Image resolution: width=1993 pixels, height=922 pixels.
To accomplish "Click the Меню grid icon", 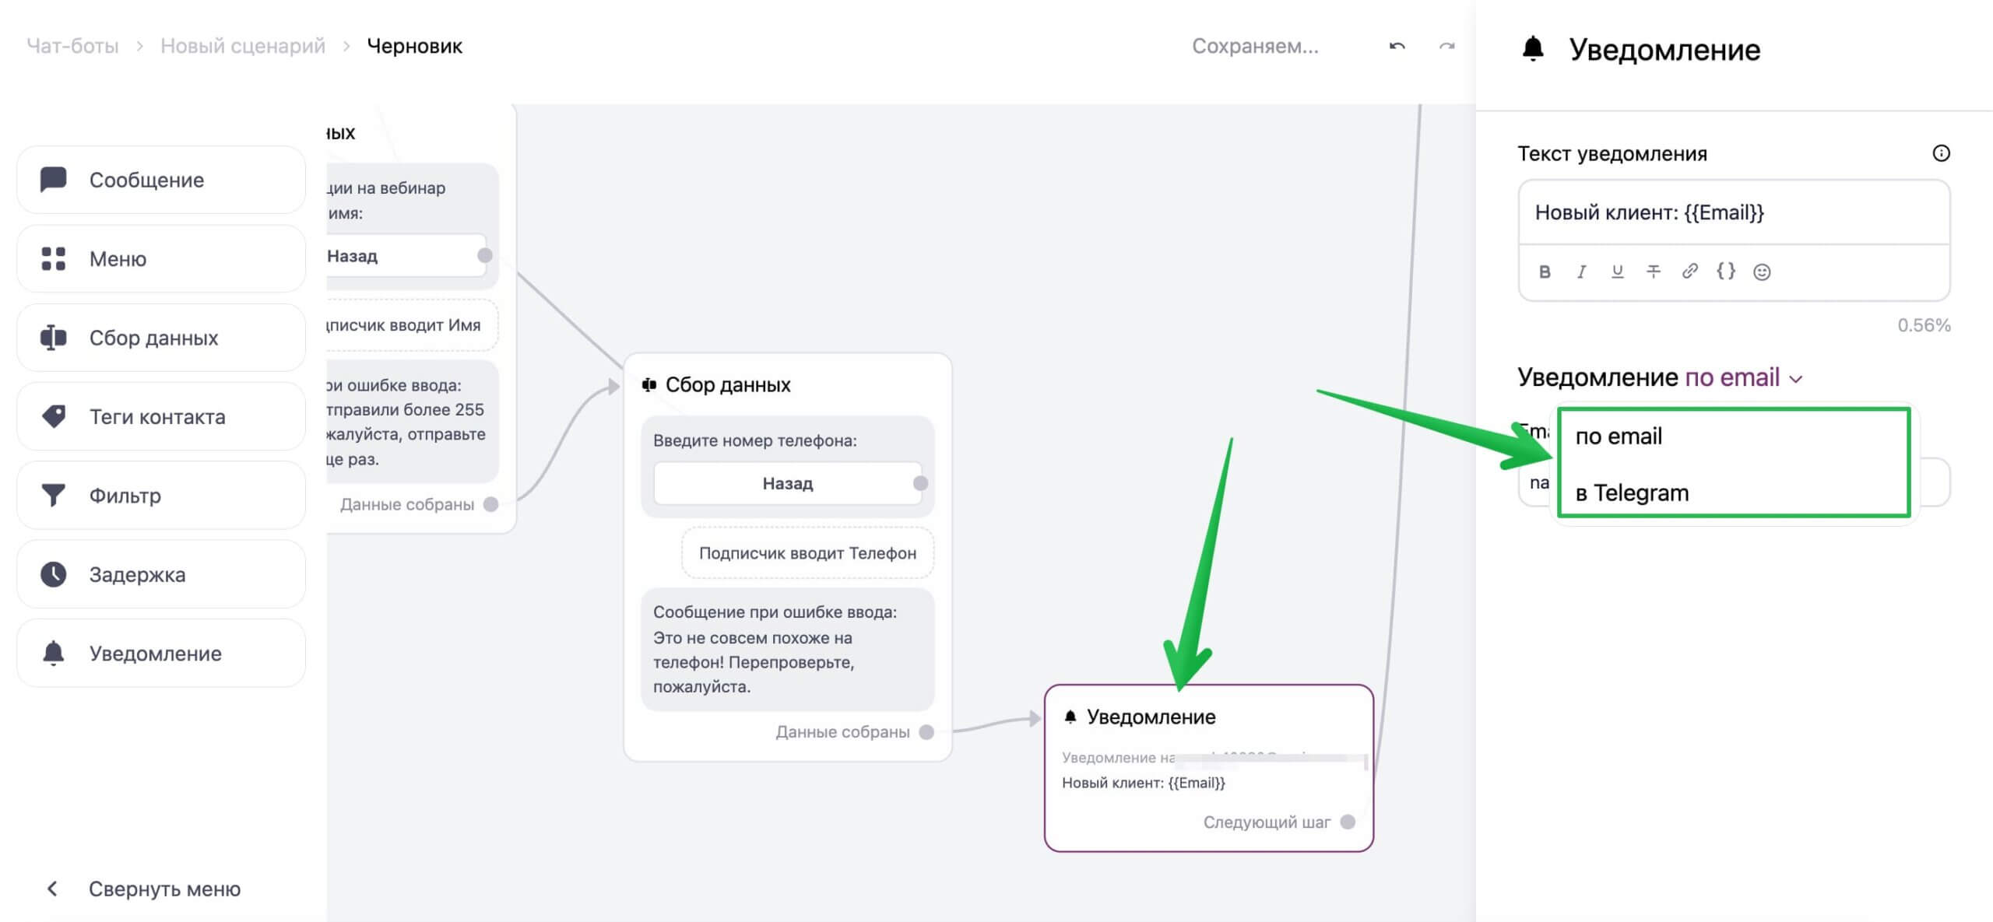I will click(x=53, y=258).
